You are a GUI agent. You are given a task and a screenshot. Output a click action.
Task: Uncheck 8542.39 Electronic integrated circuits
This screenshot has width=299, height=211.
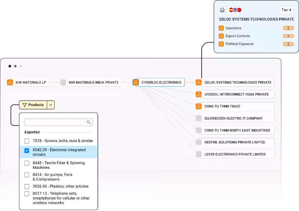point(27,150)
